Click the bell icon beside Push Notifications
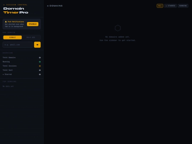Image resolution: width=192 pixels, height=144 pixels. pyautogui.click(x=6, y=22)
